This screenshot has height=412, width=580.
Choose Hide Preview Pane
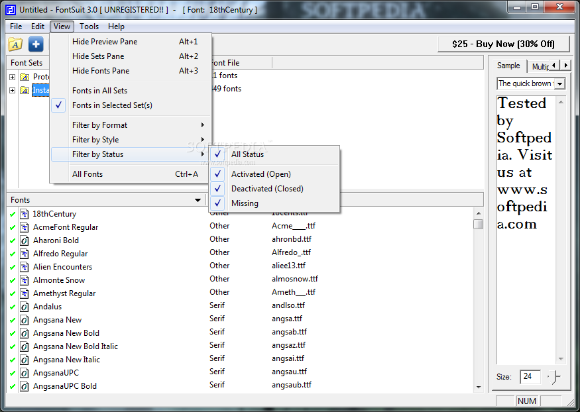pyautogui.click(x=131, y=42)
